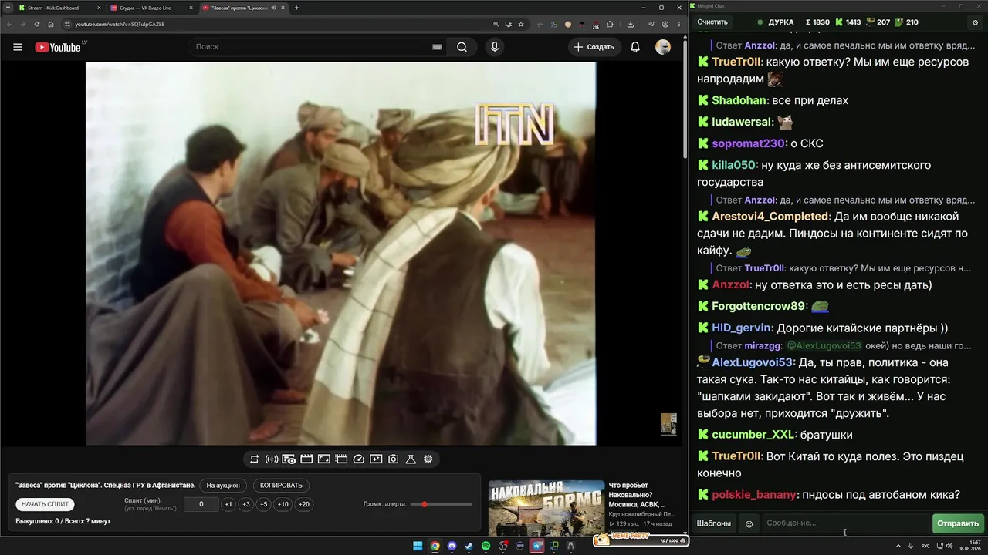Viewport: 988px width, 555px height.
Task: Add +20 minutes to the split
Action: pyautogui.click(x=304, y=504)
